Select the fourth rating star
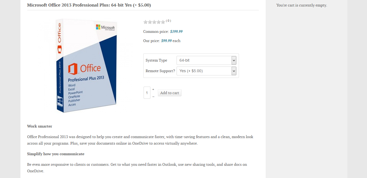The width and height of the screenshot is (367, 178). coord(159,22)
